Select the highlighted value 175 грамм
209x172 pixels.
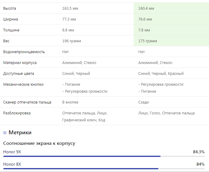tap(147, 41)
